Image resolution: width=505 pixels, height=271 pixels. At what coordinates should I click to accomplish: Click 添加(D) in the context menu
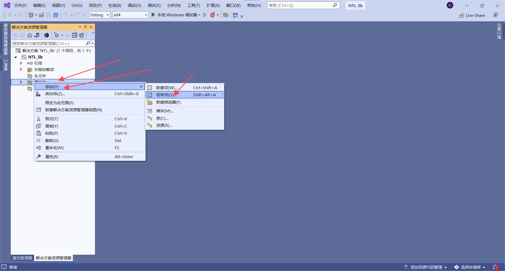90,87
